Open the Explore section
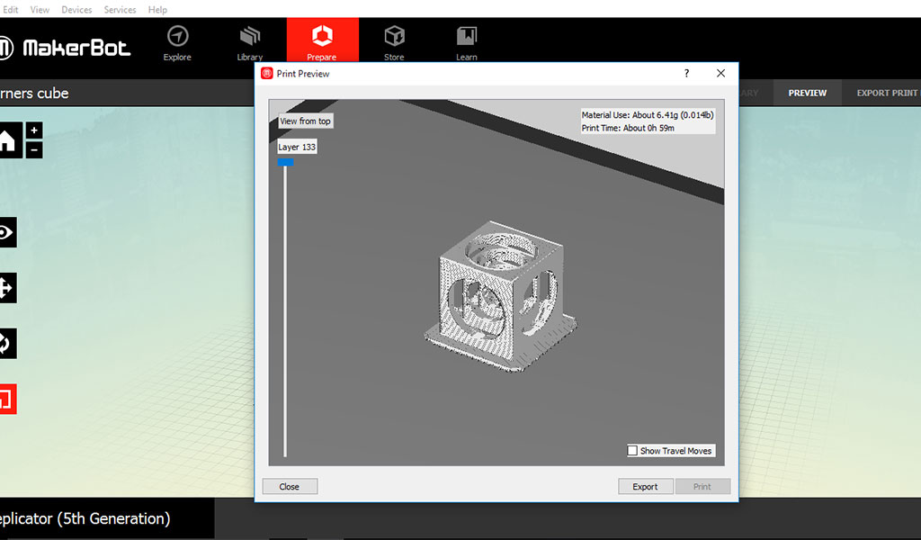 click(177, 43)
